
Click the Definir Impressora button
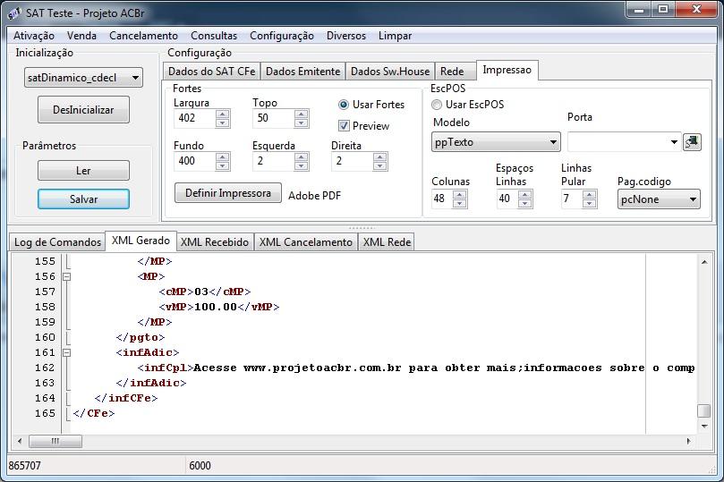(x=228, y=193)
